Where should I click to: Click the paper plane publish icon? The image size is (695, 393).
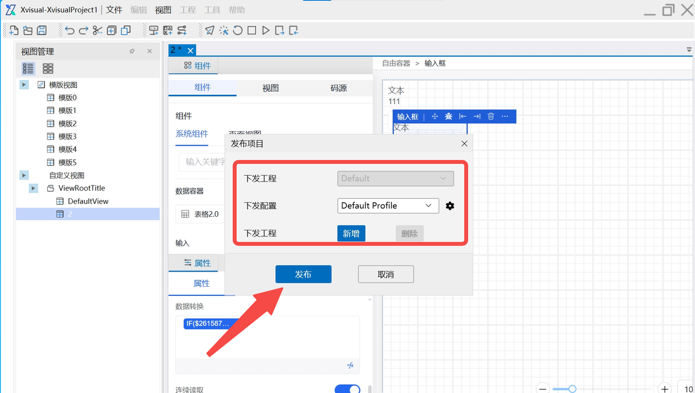[x=210, y=30]
